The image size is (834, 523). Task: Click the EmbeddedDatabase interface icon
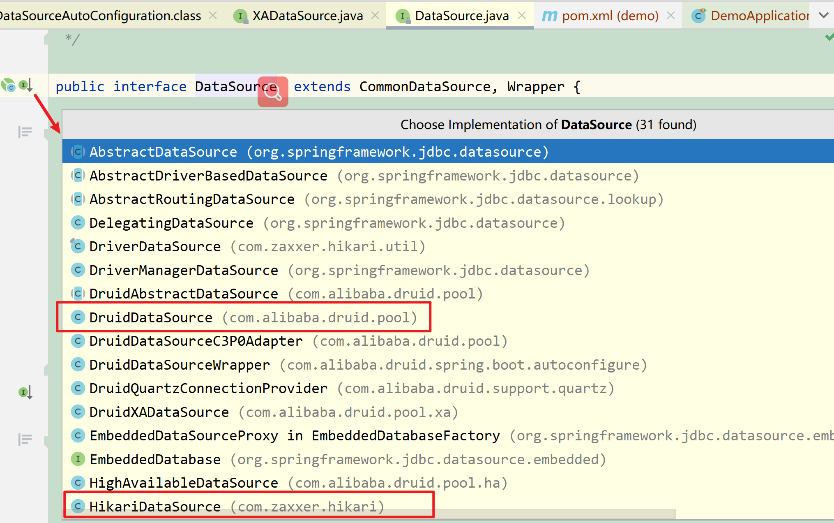78,459
